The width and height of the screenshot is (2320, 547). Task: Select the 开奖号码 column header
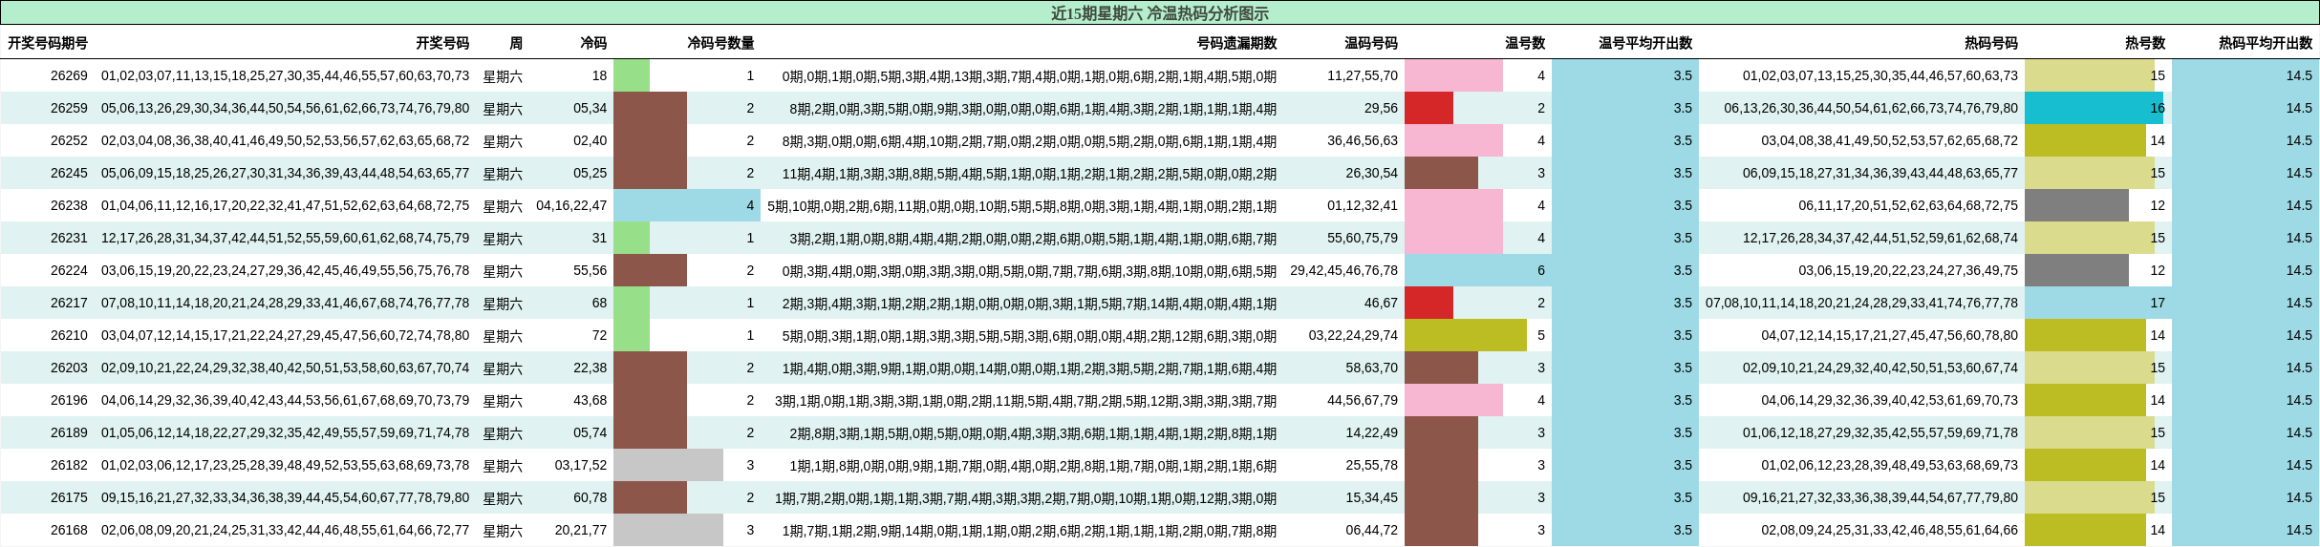point(442,43)
